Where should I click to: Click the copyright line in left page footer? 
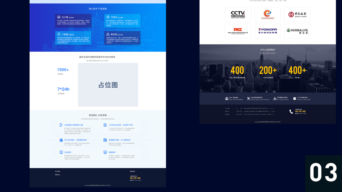98,185
